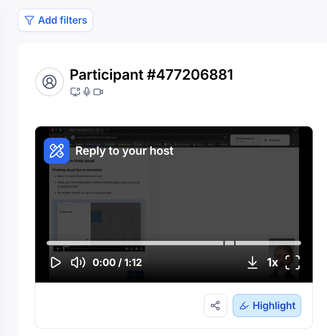Image resolution: width=327 pixels, height=336 pixels.
Task: Mute the video with the speaker icon
Action: (x=78, y=262)
